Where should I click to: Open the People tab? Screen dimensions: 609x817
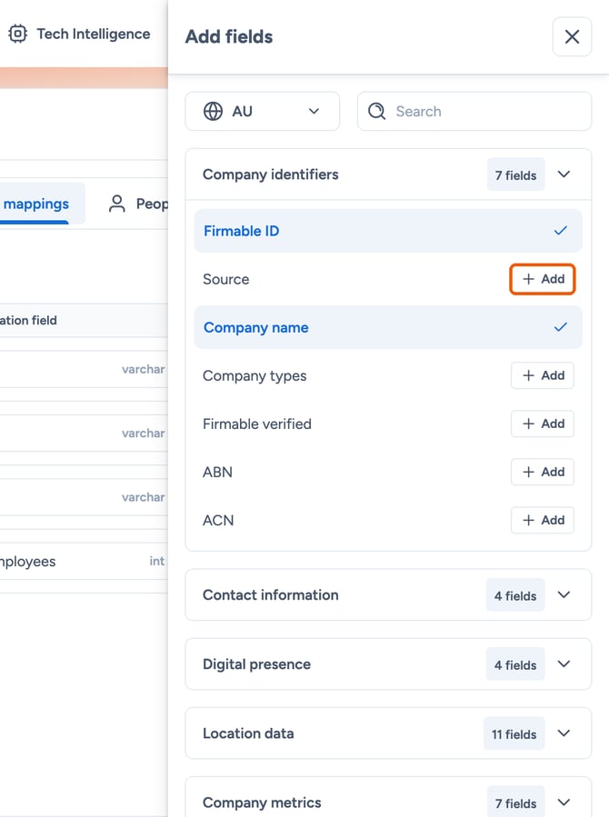[x=138, y=204]
